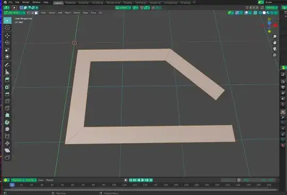Viewport: 287px width, 195px height.
Task: Pick the Transform tool
Action: point(7,57)
